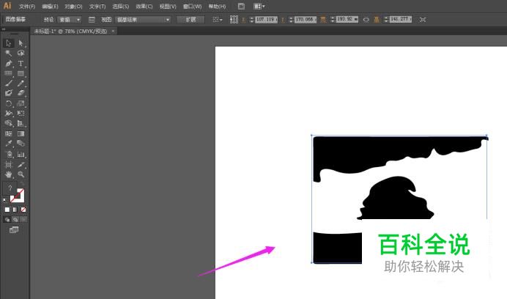Change the screen mode at toolbox bottom

pyautogui.click(x=14, y=229)
